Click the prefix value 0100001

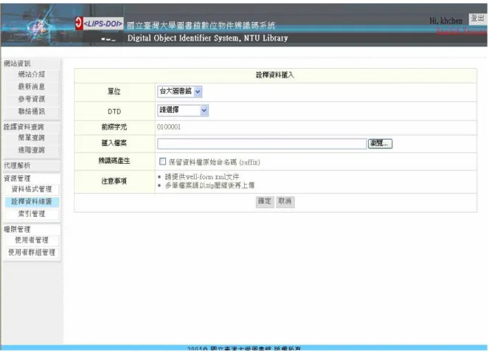click(169, 127)
